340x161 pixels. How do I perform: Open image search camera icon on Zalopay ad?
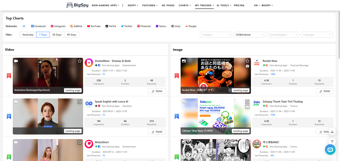(247, 107)
